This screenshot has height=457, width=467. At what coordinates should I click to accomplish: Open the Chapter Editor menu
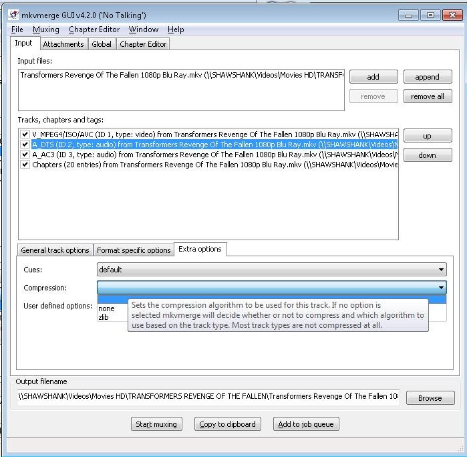(x=94, y=29)
